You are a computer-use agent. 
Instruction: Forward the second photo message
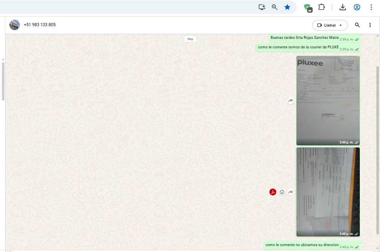tap(290, 192)
